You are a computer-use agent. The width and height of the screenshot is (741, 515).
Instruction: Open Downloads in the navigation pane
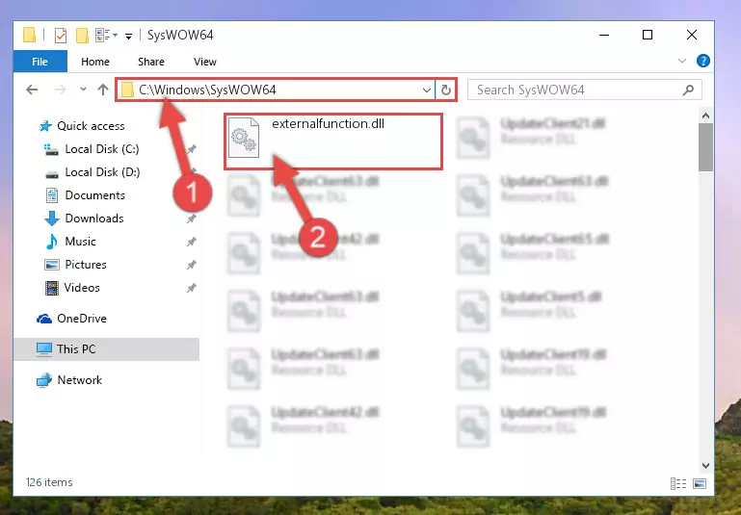tap(94, 219)
